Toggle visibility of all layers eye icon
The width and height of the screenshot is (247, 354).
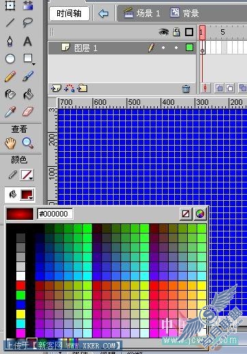tap(163, 32)
